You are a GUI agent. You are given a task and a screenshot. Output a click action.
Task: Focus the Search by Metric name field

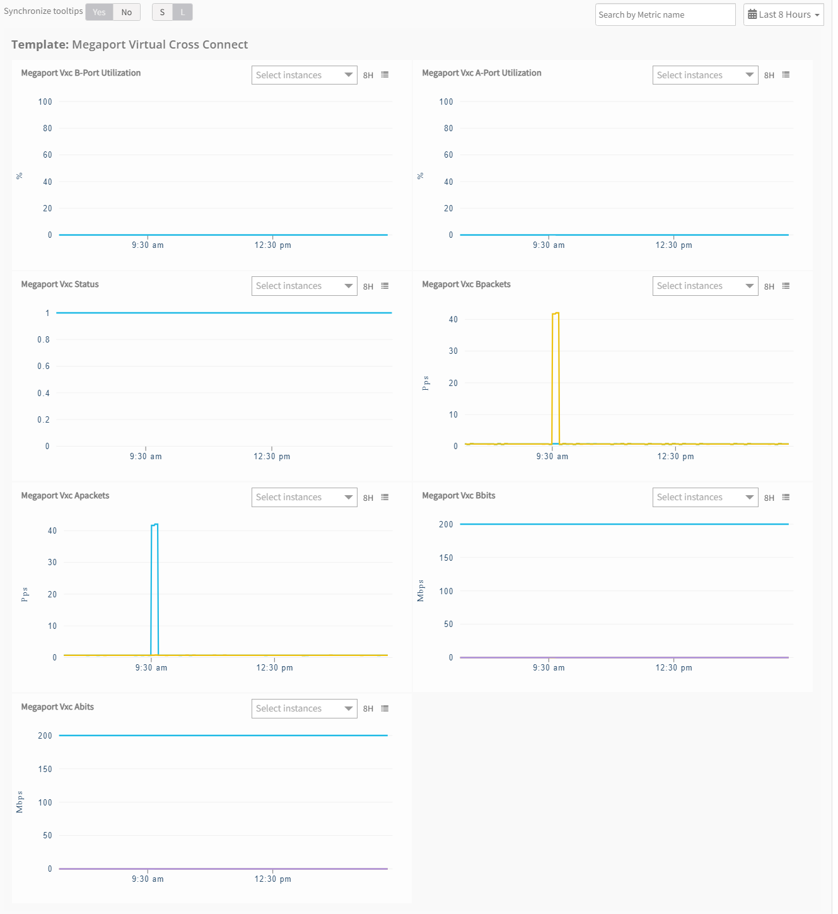coord(665,15)
